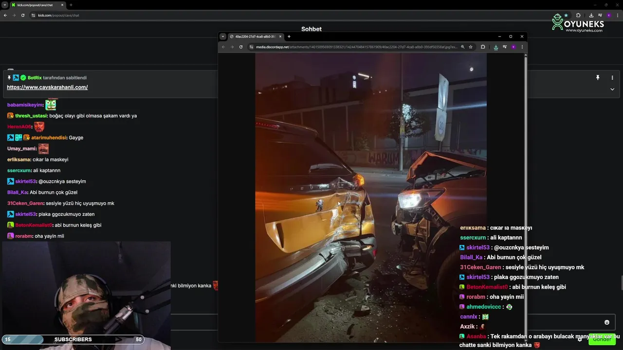Open pinned message options menu

click(612, 78)
